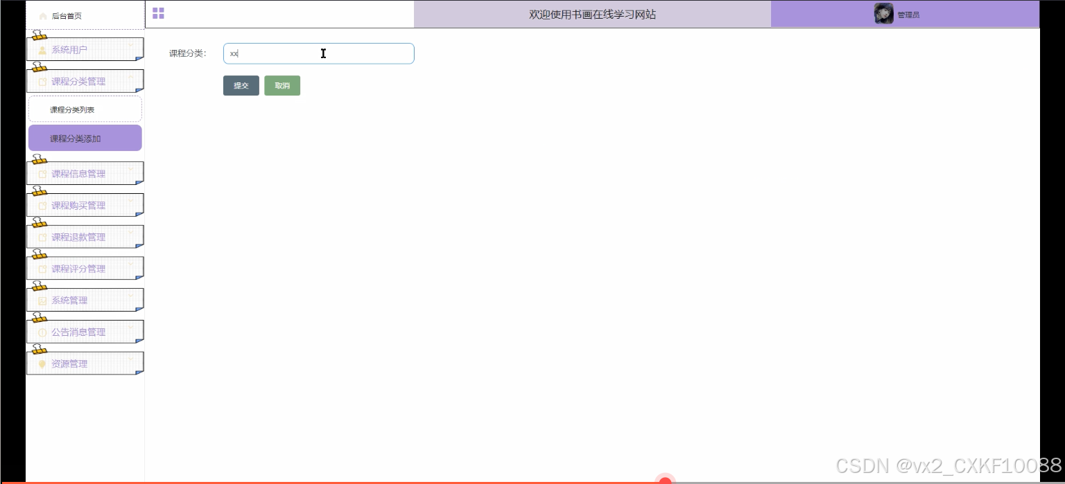
Task: Click the icon beside 课程评分管理
Action: coord(42,269)
